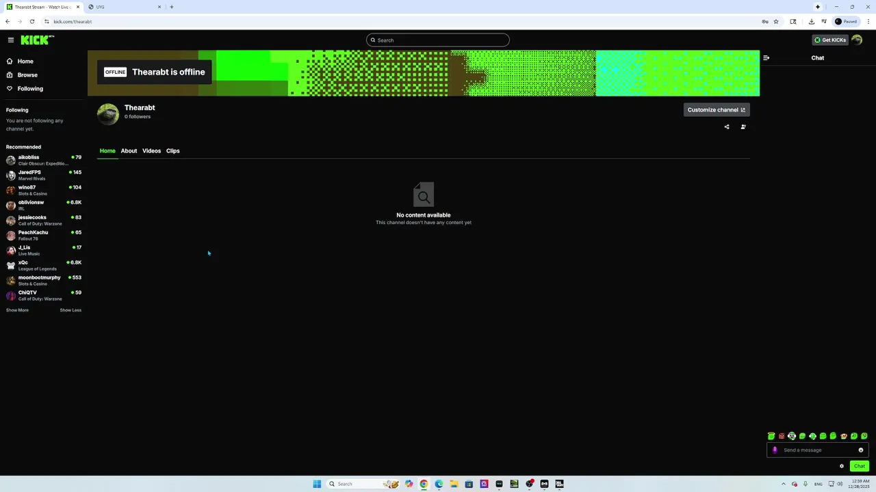Screen dimensions: 876x492
Task: Click the halo emote in chat
Action: [771, 436]
